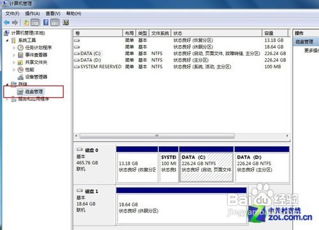The height and width of the screenshot is (230, 319).
Task: Expand the 事件查看器 tree node
Action: pos(14,55)
